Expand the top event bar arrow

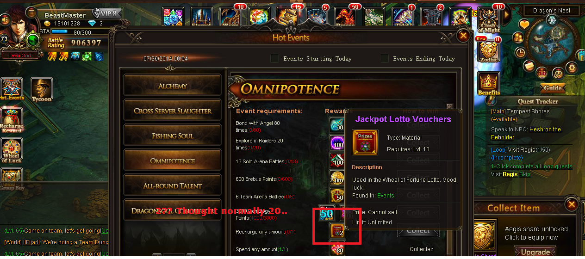(507, 15)
